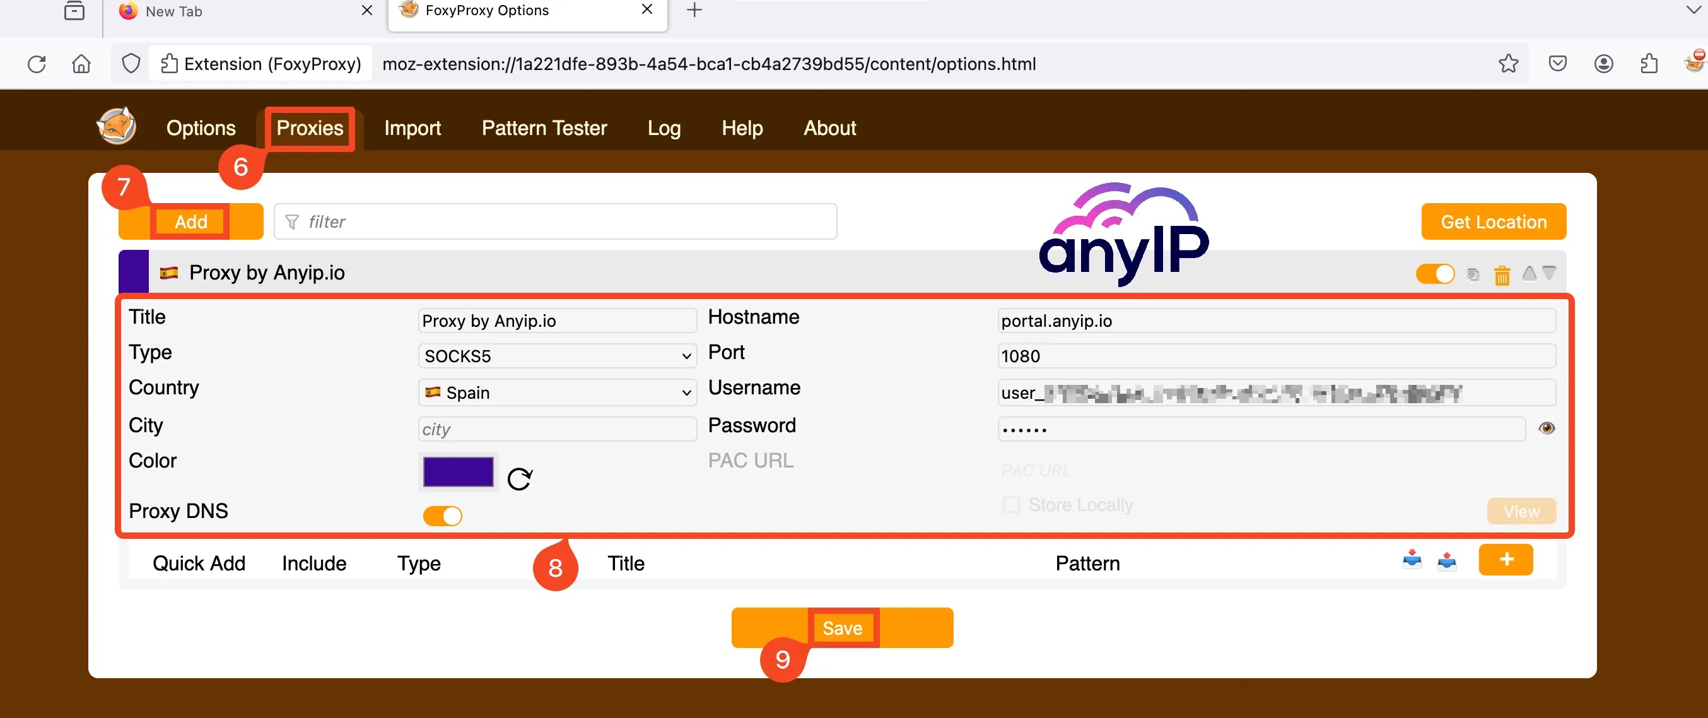Open the Pattern Tester tab
Screen dimensions: 1708x718
tap(545, 127)
